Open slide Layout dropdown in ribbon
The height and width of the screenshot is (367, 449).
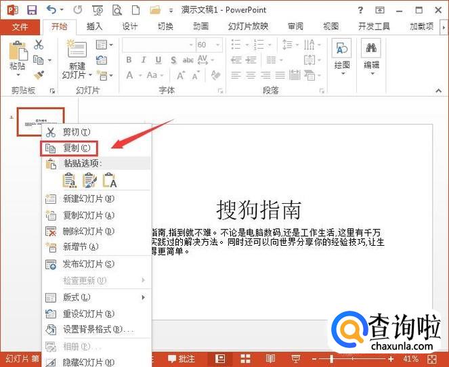coord(104,45)
